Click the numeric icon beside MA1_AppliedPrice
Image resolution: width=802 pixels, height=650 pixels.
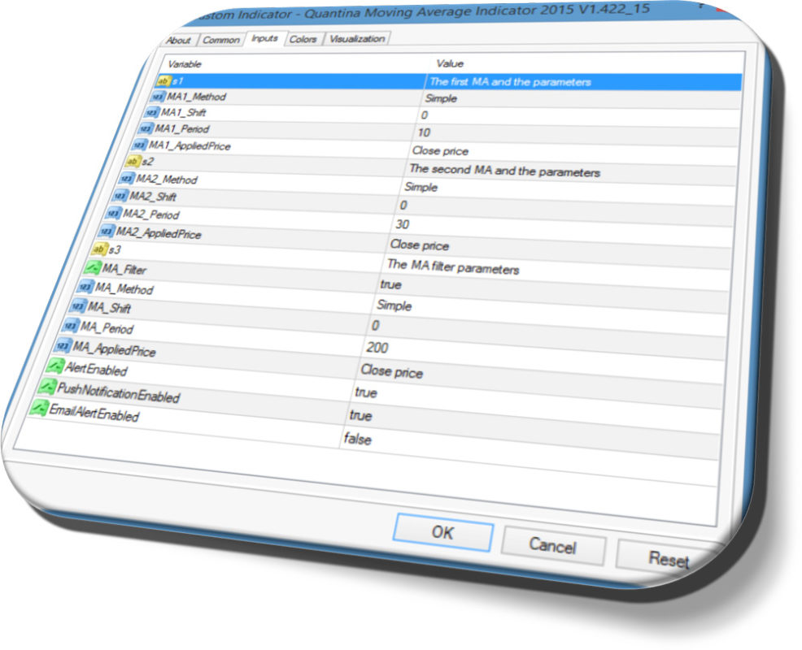point(140,145)
